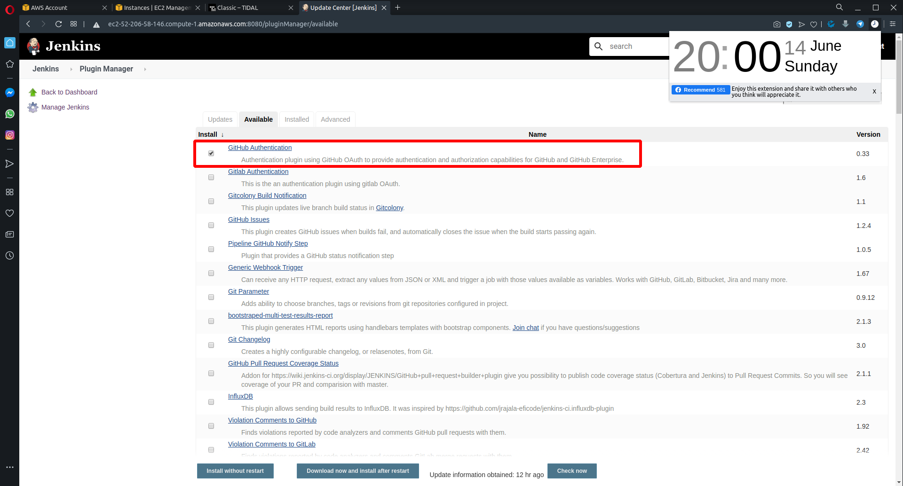Switch to the Updates tab

[x=220, y=119]
